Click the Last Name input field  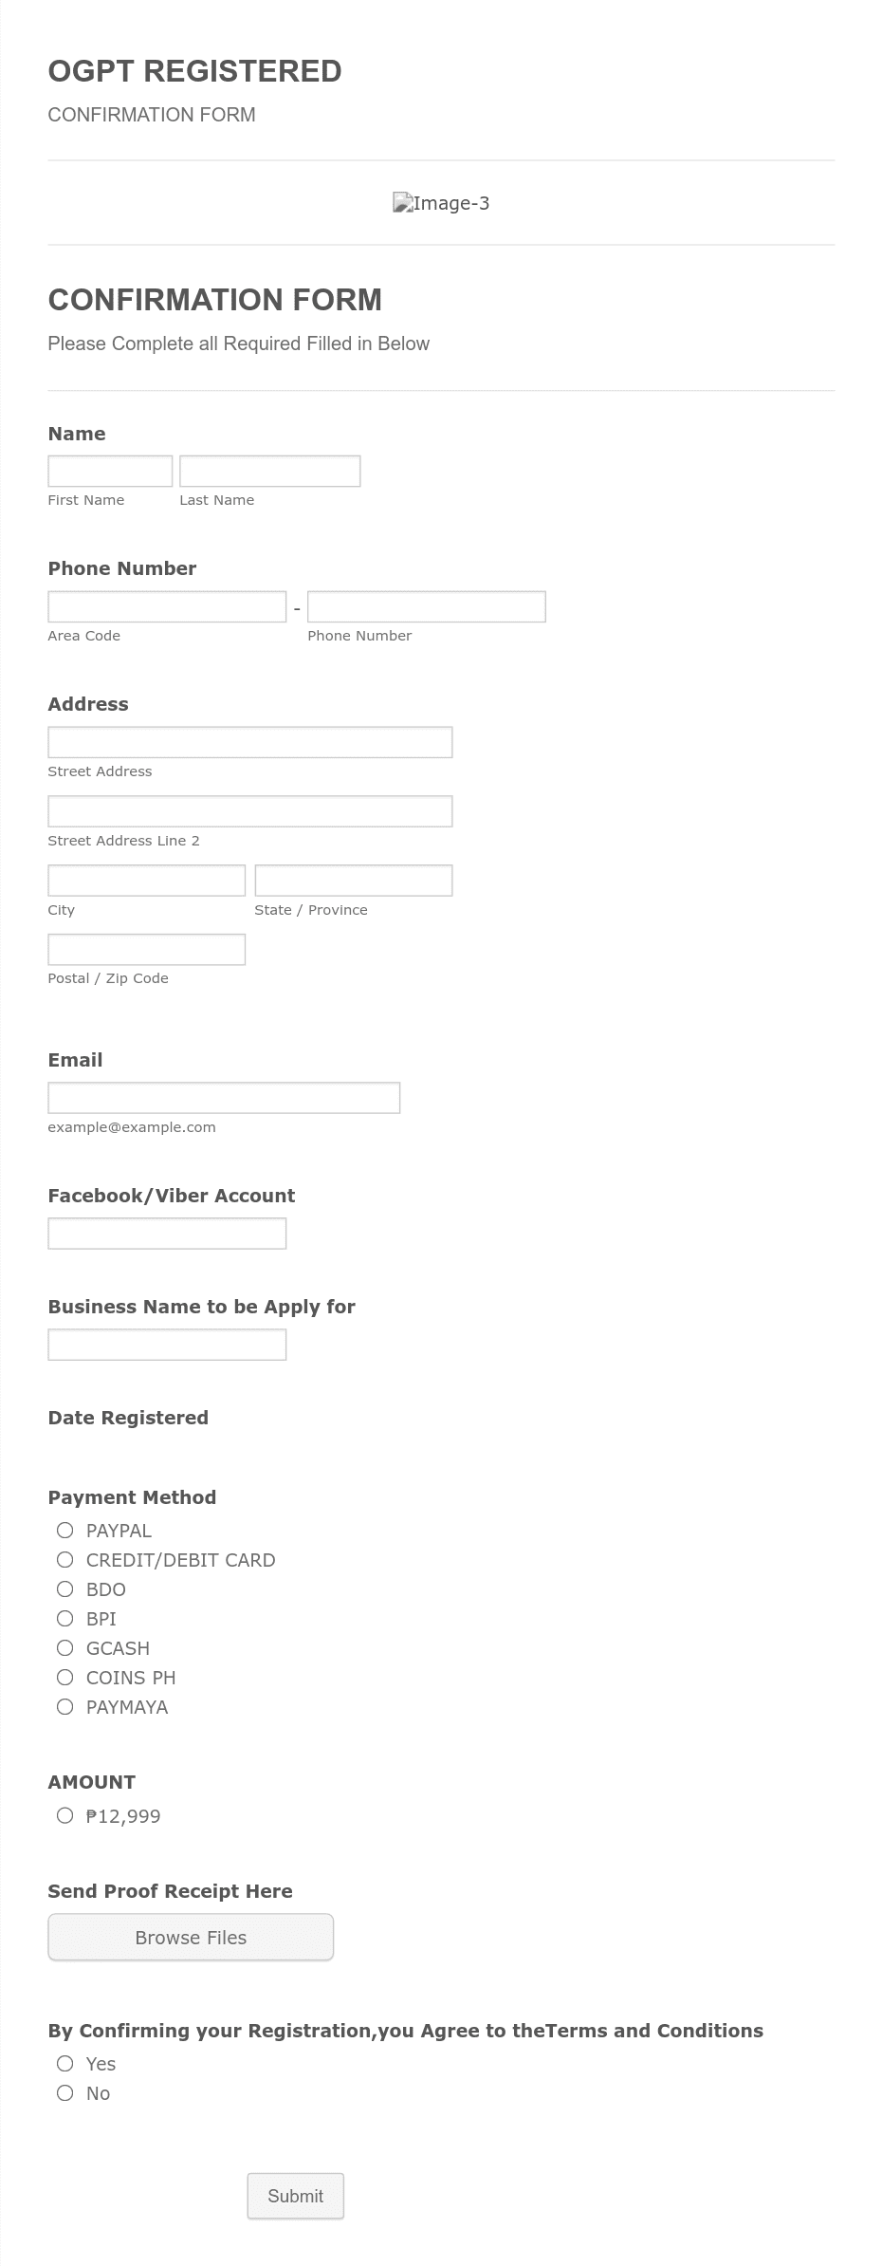click(x=268, y=471)
